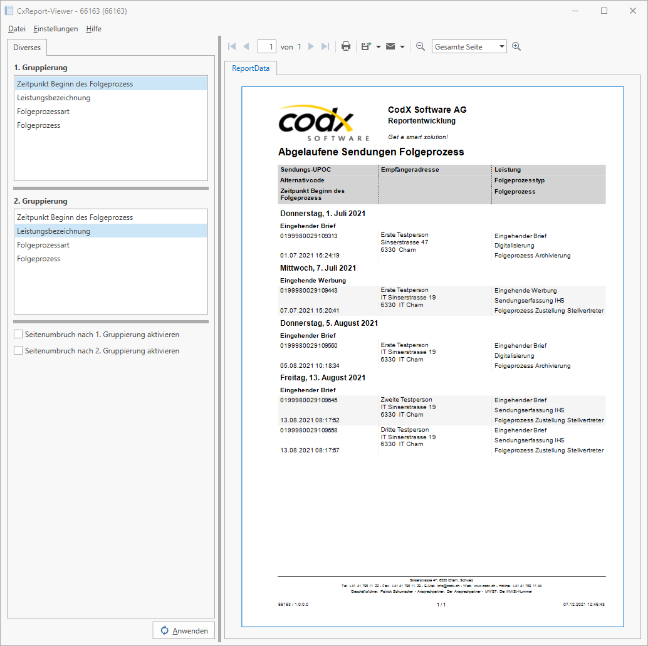Open the export format dropdown arrow
648x646 pixels.
click(379, 46)
